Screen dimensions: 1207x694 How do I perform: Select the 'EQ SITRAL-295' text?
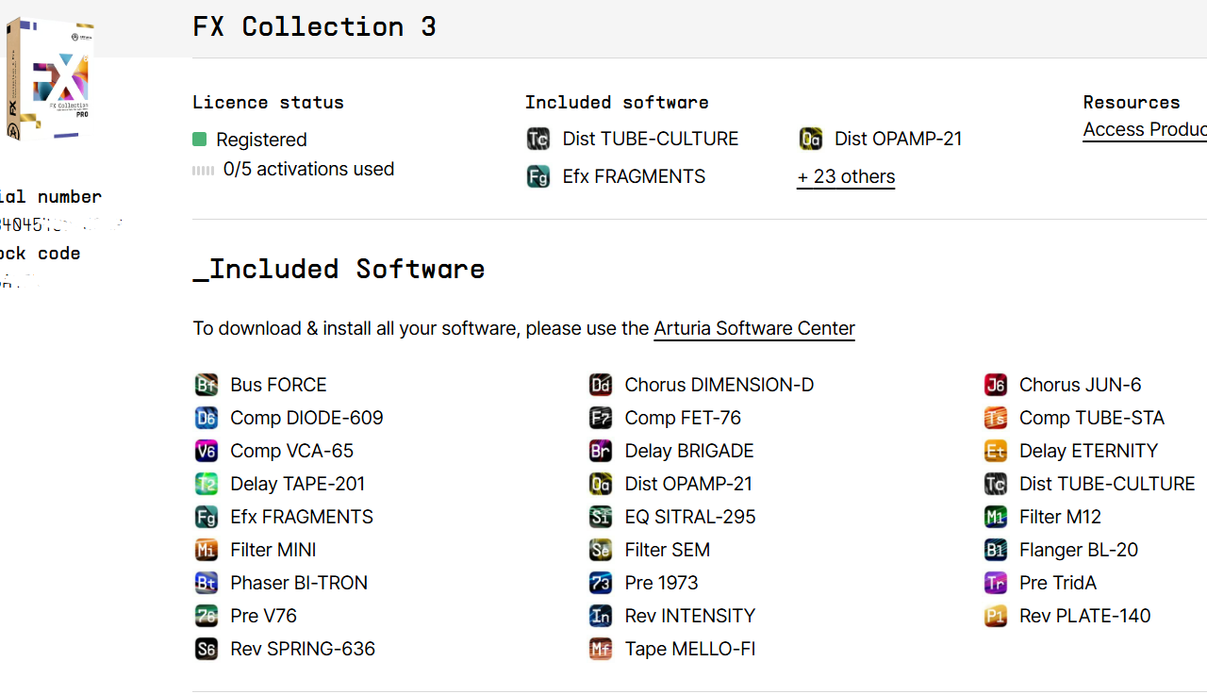coord(690,517)
